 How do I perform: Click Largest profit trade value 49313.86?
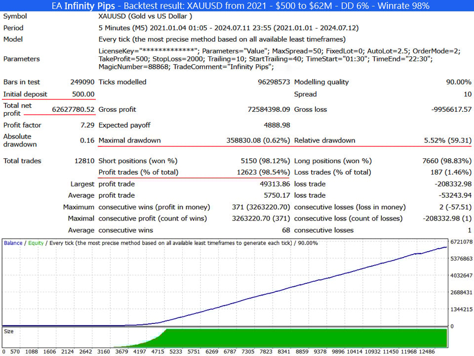pyautogui.click(x=275, y=184)
